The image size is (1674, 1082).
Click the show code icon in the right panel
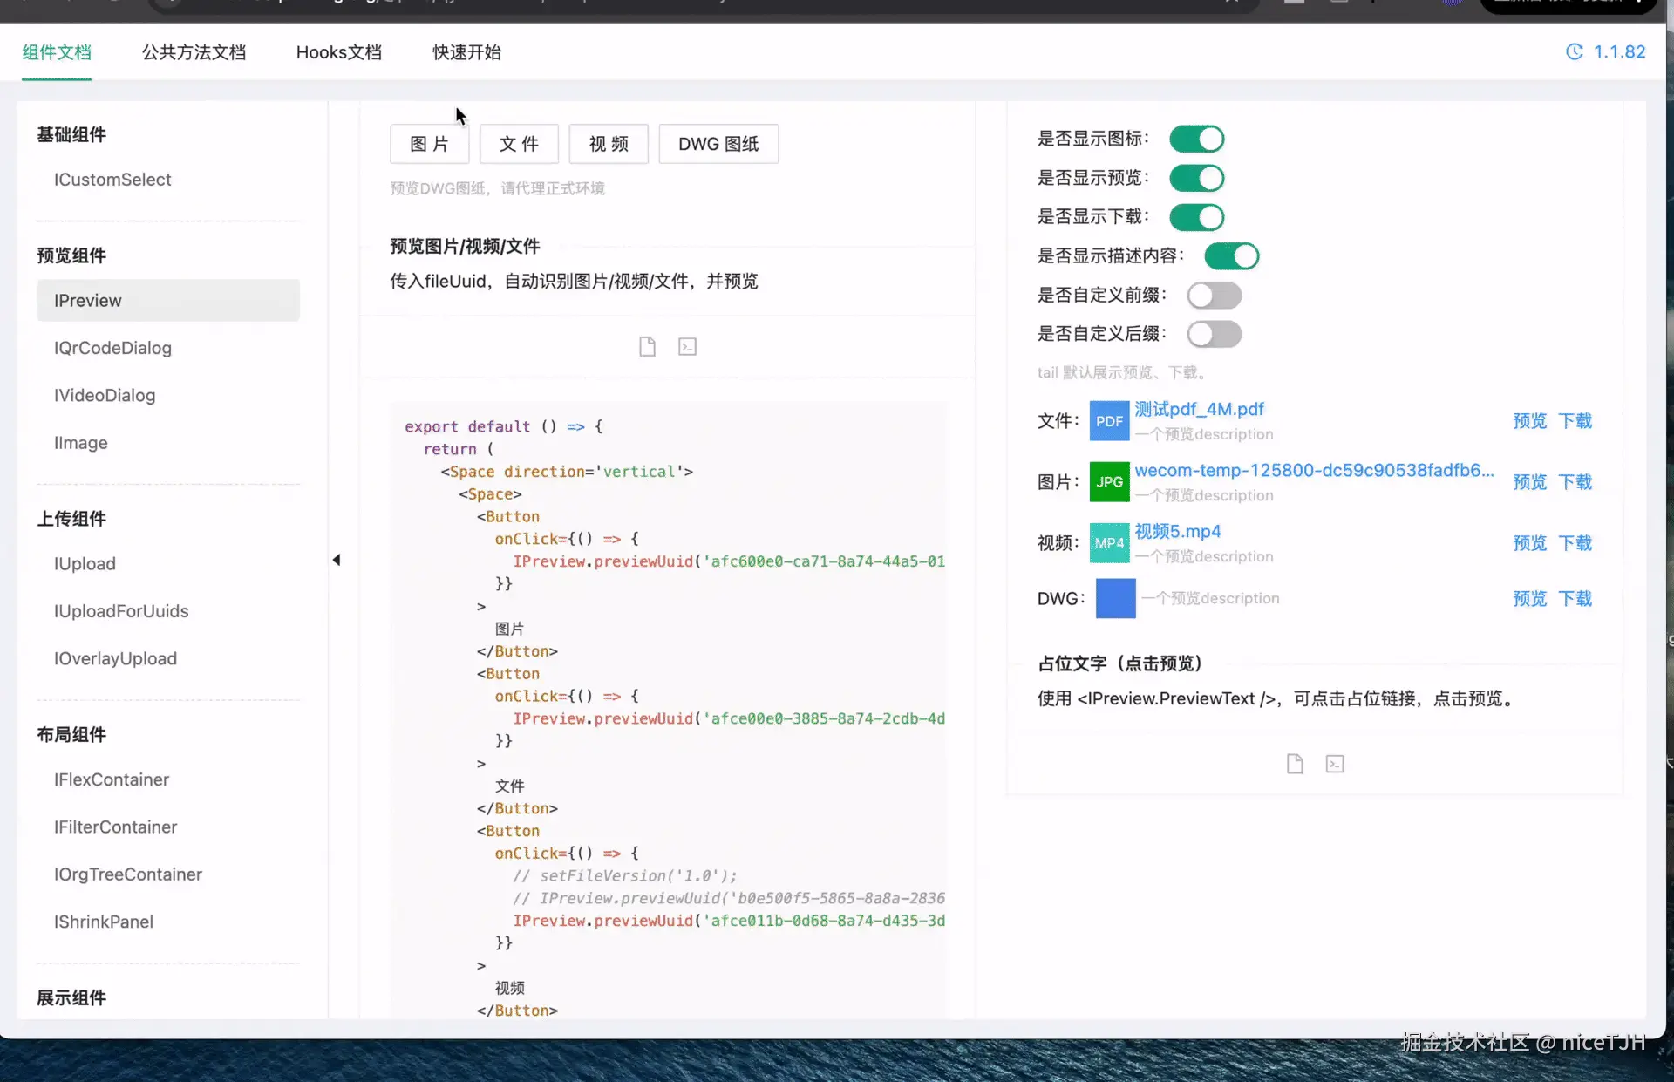pos(1335,765)
